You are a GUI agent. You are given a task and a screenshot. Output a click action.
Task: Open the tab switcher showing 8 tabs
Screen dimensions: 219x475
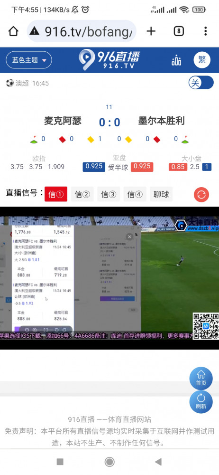(x=179, y=31)
